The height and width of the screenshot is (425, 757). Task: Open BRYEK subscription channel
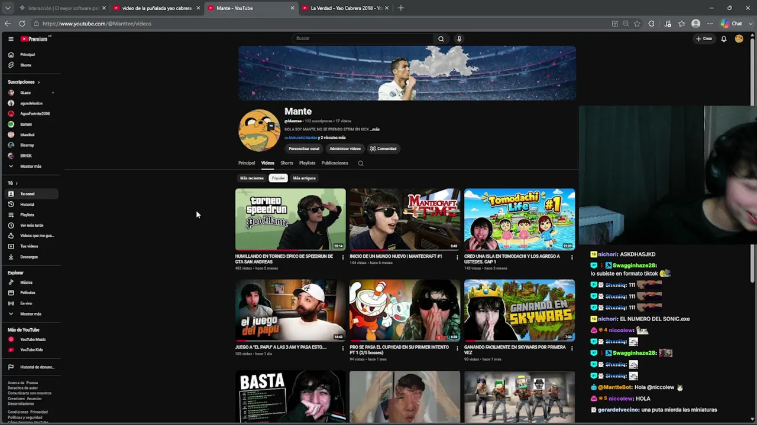27,156
